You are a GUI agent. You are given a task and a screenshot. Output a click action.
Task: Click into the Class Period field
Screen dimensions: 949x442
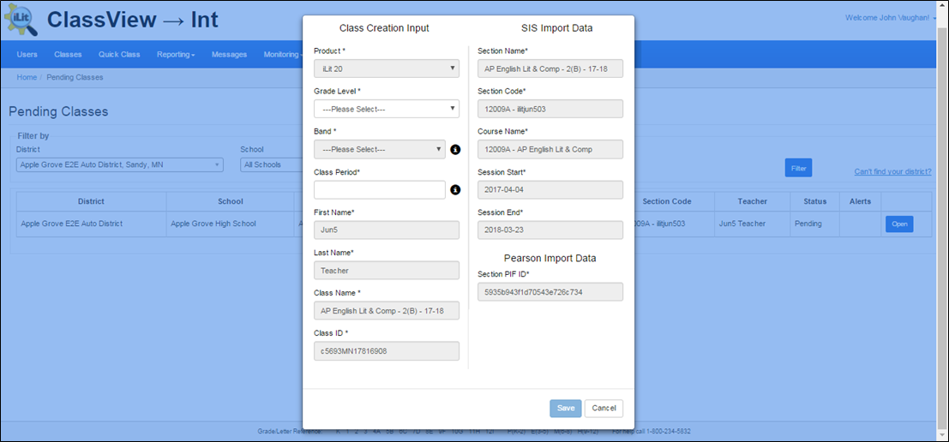tap(379, 189)
